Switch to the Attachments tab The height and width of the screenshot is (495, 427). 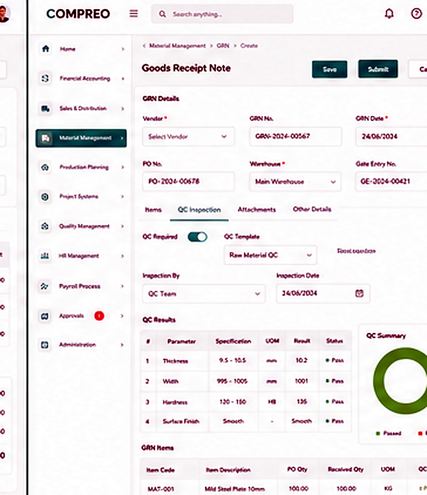(257, 210)
